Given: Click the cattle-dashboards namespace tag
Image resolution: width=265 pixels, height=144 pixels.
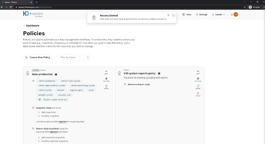Looking at the screenshot, I should [x=47, y=81].
